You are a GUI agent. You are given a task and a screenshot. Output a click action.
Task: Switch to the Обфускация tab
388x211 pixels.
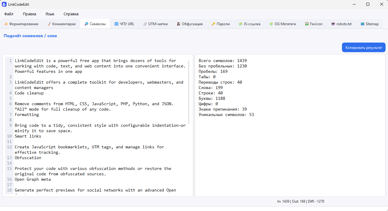190,24
